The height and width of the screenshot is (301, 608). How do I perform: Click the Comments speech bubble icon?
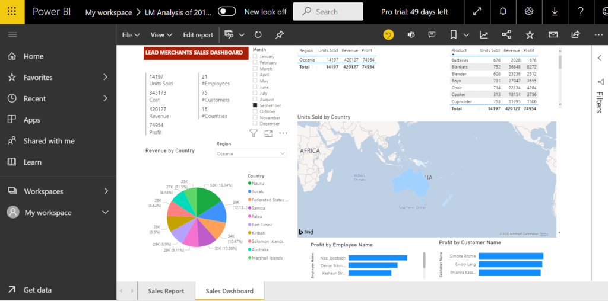432,35
